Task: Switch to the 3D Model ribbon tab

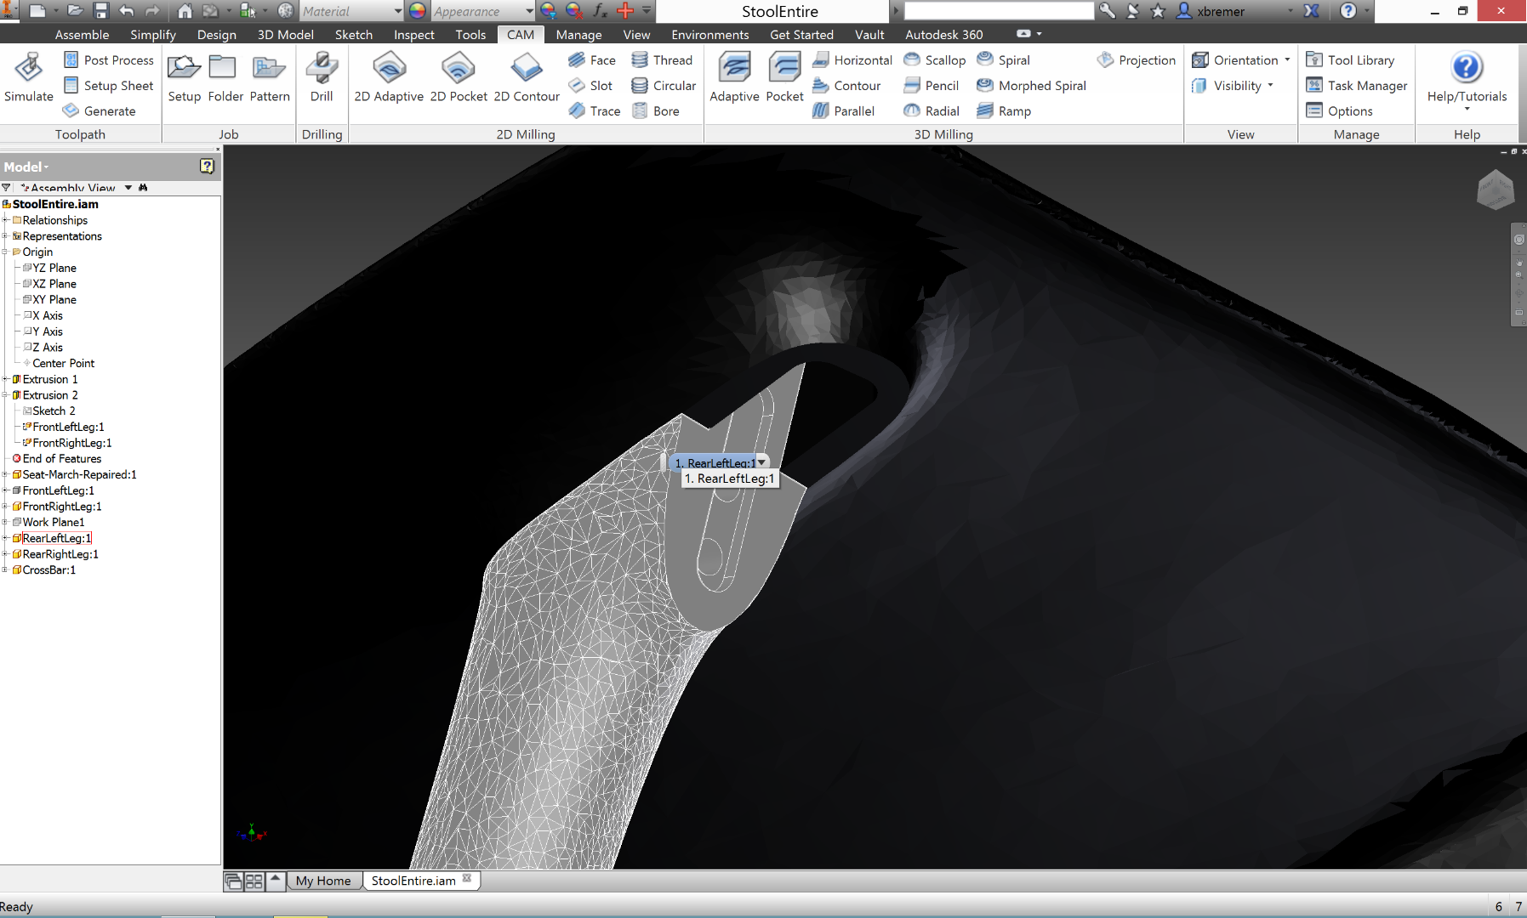Action: pos(285,35)
